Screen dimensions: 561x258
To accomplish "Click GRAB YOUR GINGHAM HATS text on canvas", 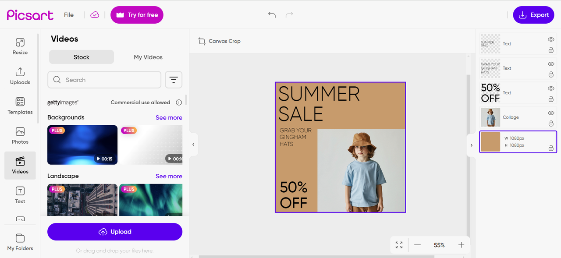I will tap(296, 137).
